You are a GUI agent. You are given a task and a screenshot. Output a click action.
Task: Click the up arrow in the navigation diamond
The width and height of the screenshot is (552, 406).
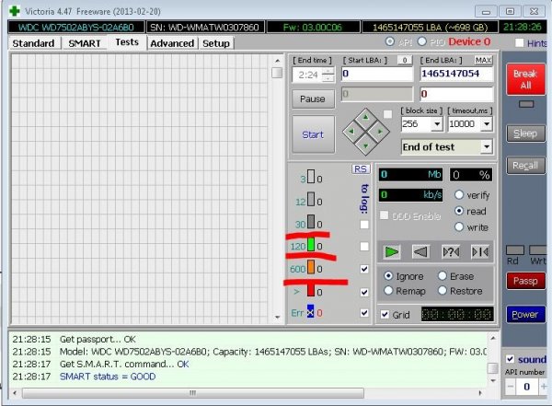pyautogui.click(x=365, y=117)
